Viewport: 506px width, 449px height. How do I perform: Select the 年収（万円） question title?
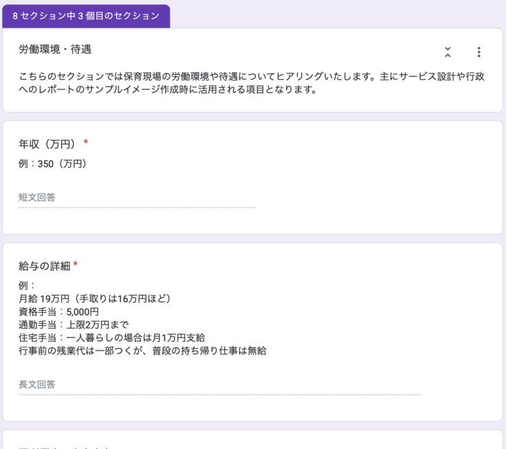(x=47, y=143)
